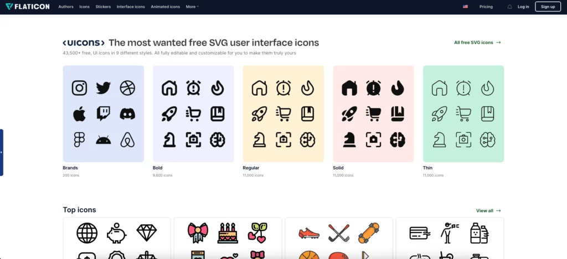Click the flame icon in the Regular set
Screen dimensions: 567x259
[x=307, y=88]
